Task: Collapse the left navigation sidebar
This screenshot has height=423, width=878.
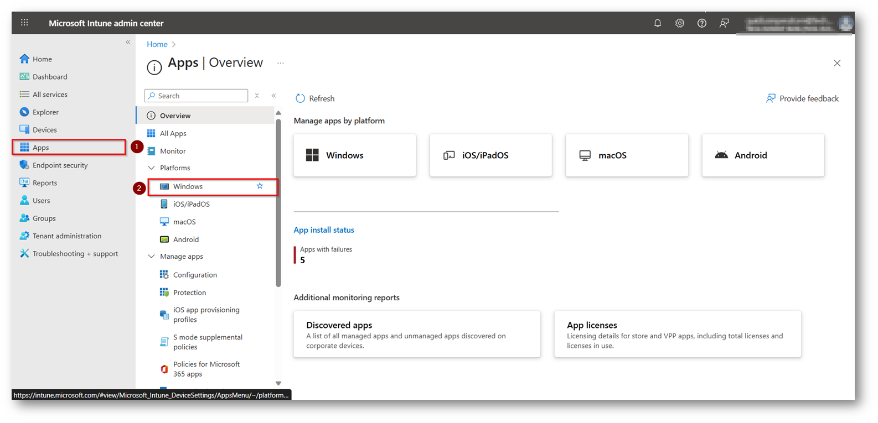Action: [x=128, y=42]
